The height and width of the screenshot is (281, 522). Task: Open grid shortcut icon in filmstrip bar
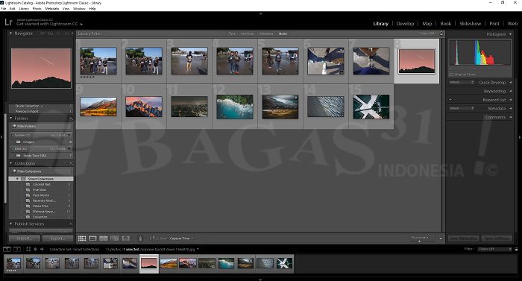click(28, 249)
